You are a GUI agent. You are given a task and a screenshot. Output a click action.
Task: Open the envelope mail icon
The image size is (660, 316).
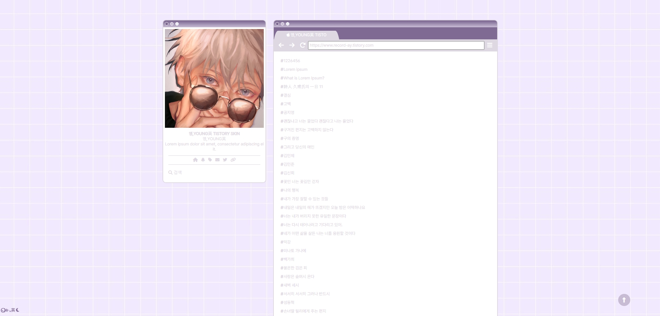click(x=217, y=160)
